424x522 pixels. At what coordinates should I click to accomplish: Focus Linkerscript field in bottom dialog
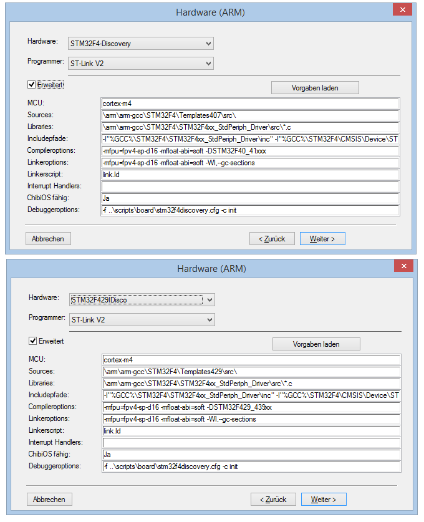click(x=252, y=431)
